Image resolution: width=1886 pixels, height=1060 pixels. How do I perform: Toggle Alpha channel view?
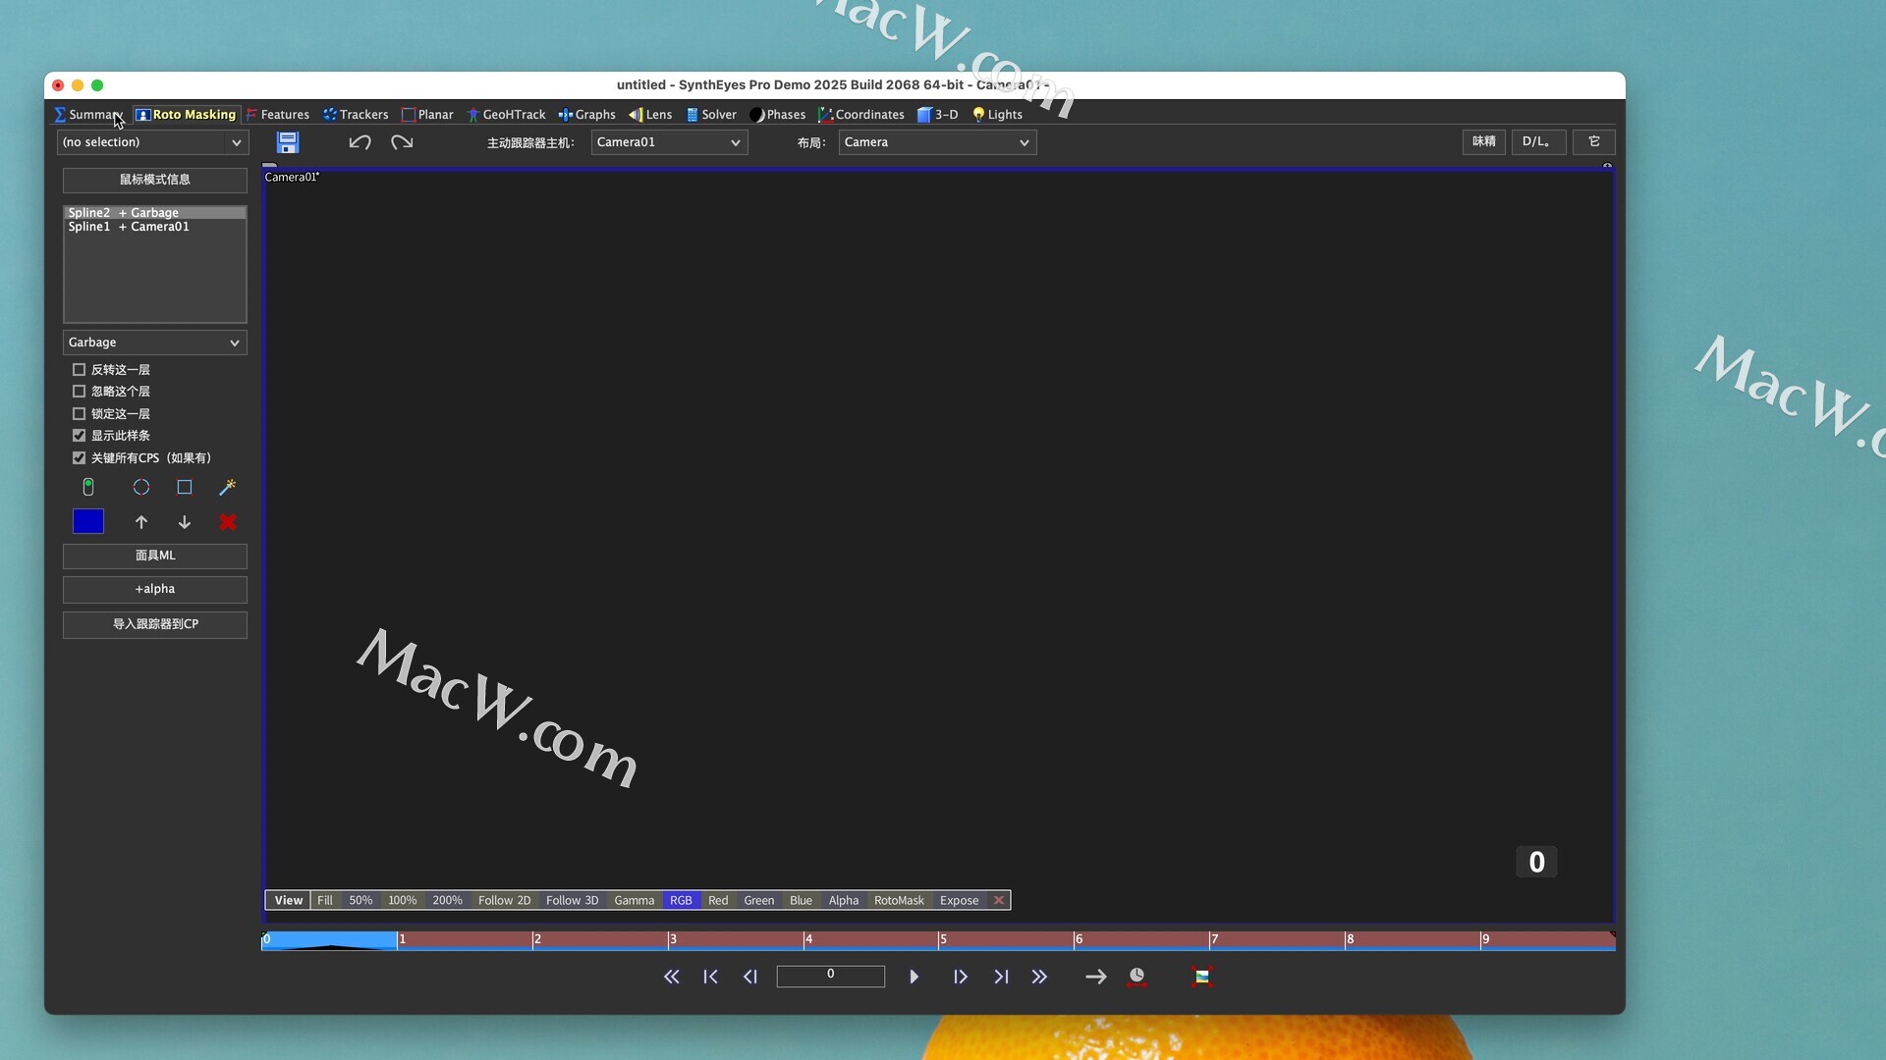(844, 900)
